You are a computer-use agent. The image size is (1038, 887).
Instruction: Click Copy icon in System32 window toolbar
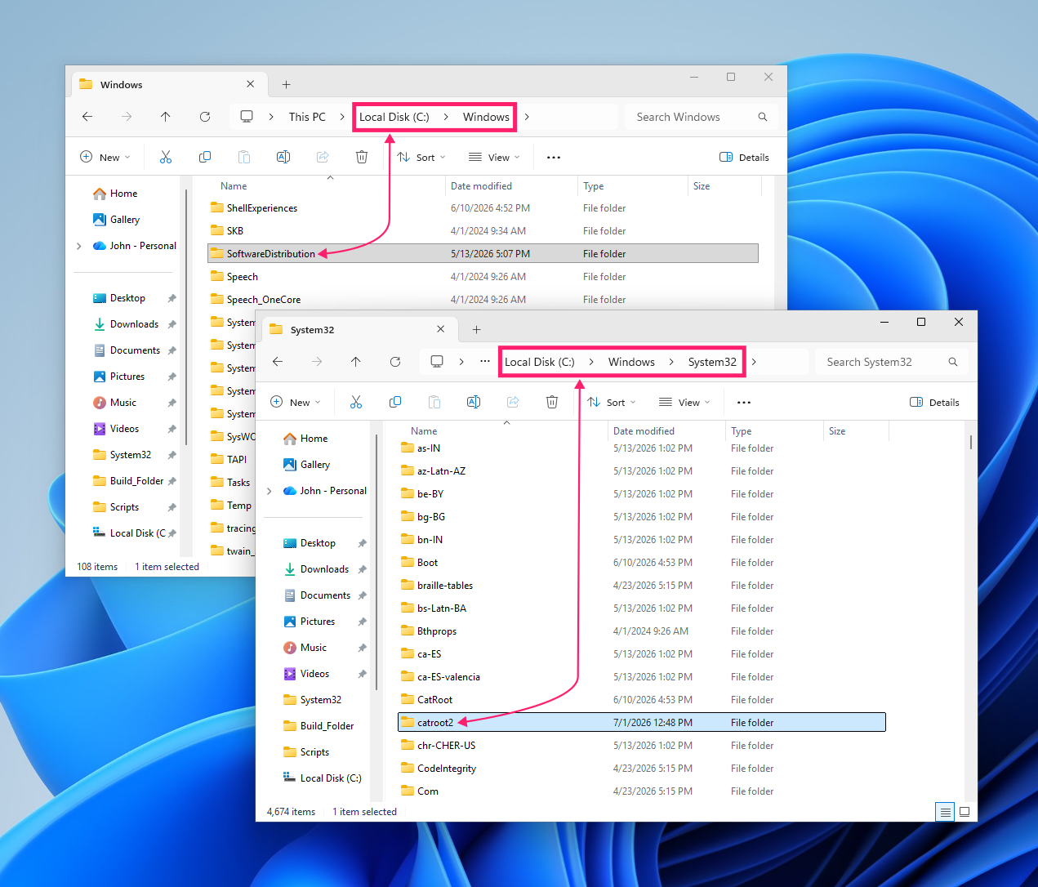point(395,402)
